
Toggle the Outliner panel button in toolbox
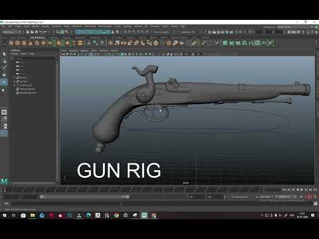(x=4, y=133)
